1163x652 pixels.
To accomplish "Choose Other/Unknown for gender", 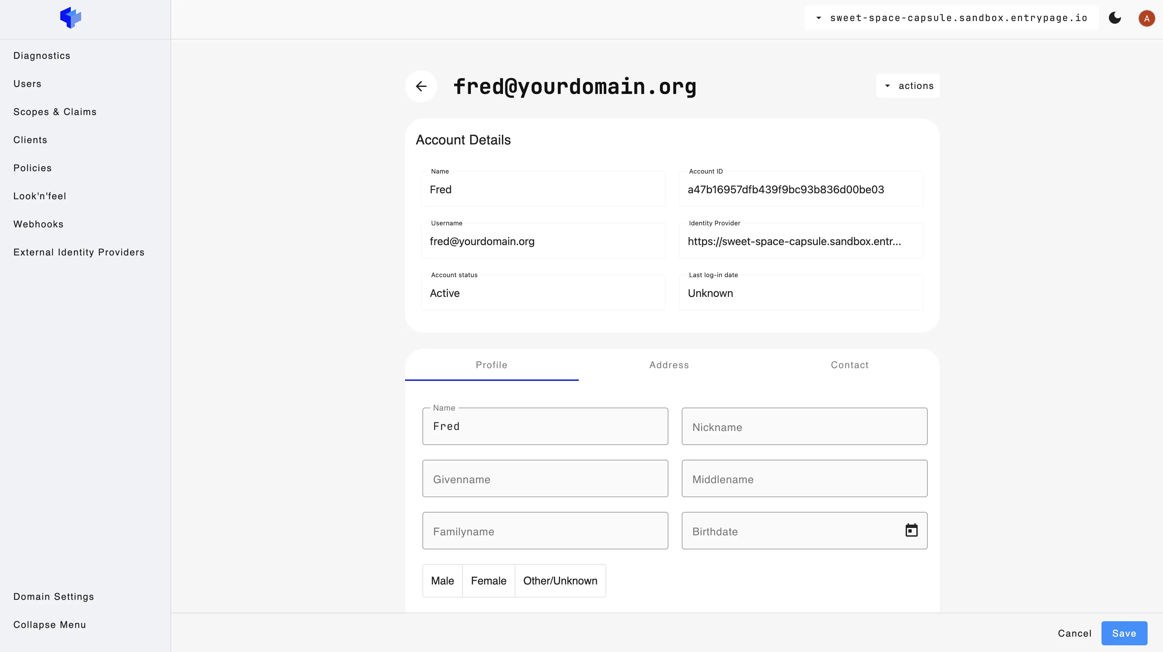I will click(560, 580).
